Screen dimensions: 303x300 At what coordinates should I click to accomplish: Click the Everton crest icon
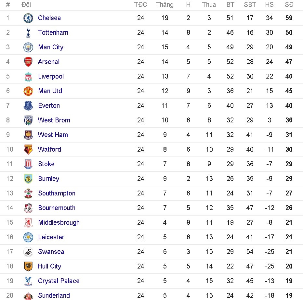coord(28,106)
